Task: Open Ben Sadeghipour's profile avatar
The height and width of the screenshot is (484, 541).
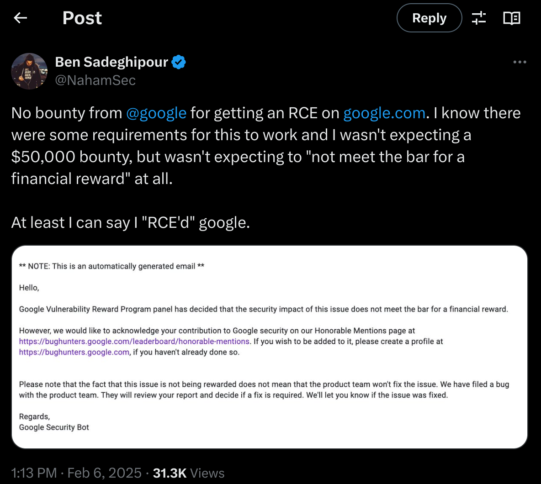Action: point(29,71)
